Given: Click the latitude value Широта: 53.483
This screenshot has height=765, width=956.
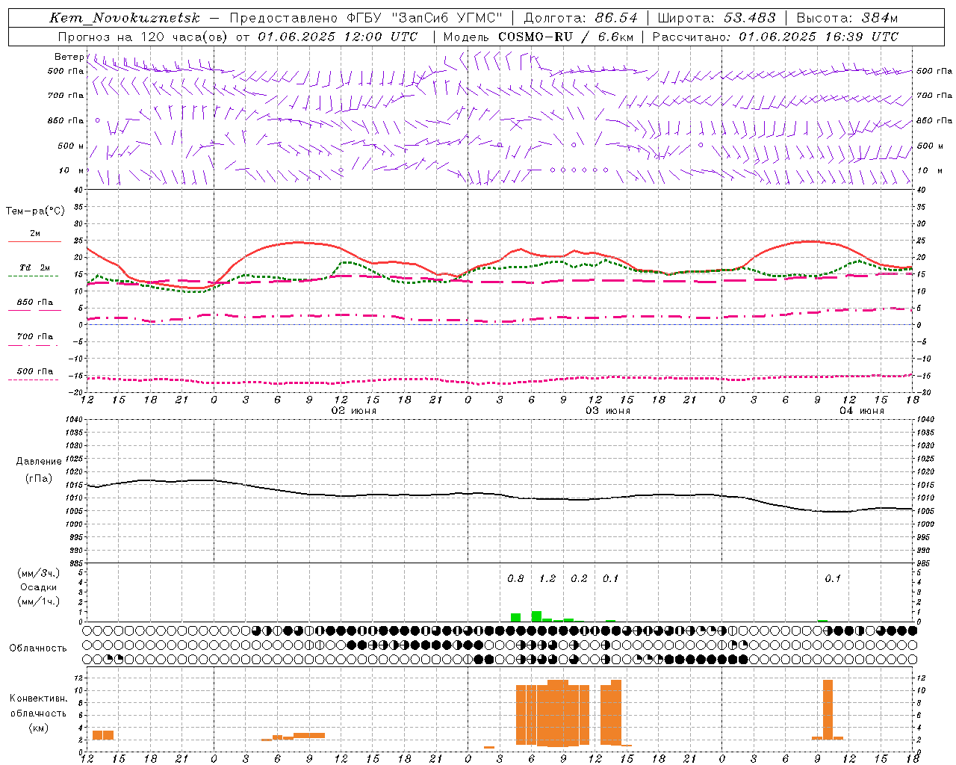Looking at the screenshot, I should [x=716, y=18].
